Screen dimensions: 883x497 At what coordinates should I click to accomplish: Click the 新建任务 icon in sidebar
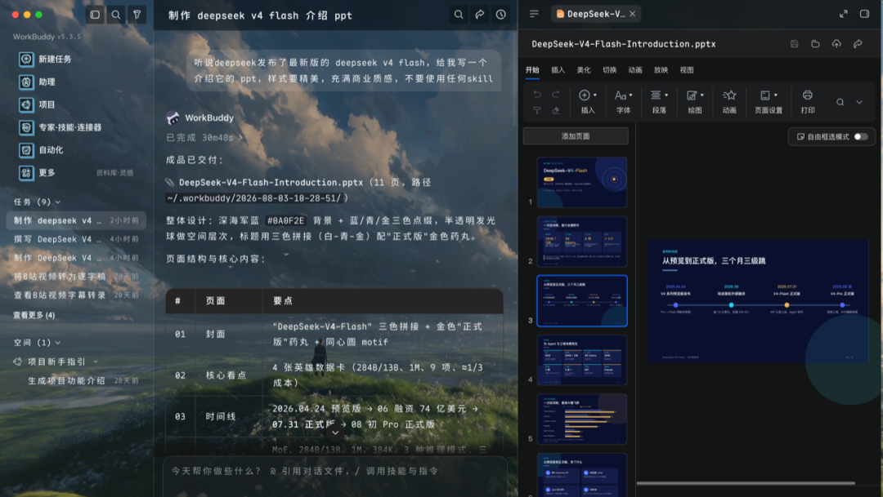tap(26, 59)
